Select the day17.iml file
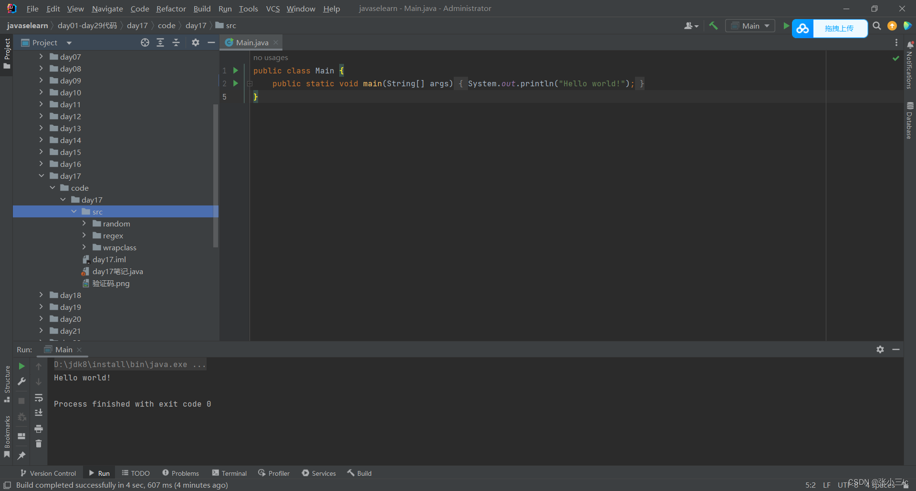This screenshot has height=491, width=916. (109, 259)
